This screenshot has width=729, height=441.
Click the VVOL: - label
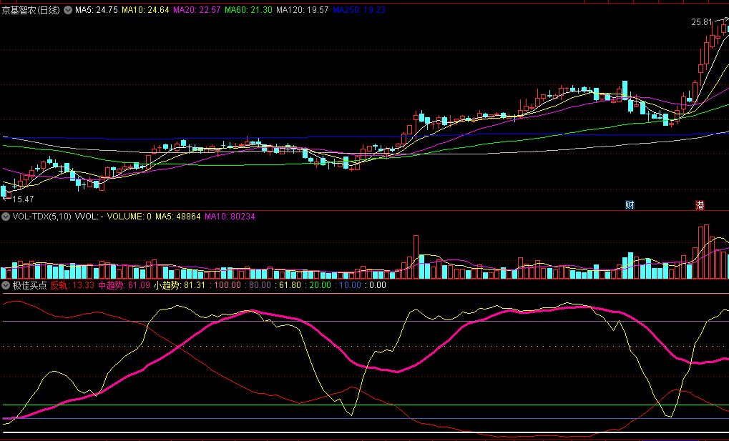pos(89,217)
